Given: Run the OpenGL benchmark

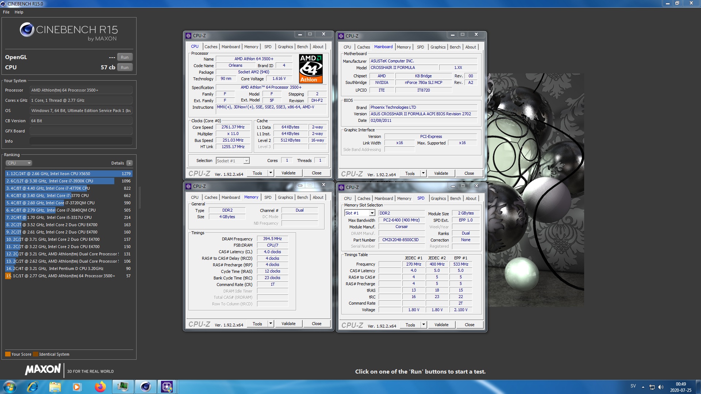Looking at the screenshot, I should pos(125,57).
